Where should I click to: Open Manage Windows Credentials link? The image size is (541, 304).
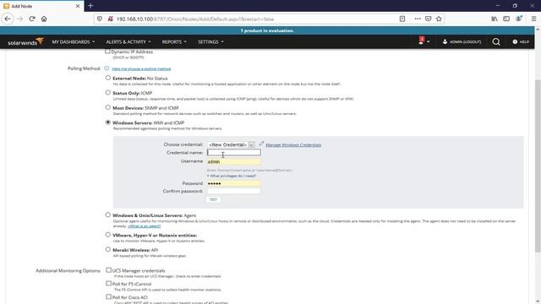(x=293, y=144)
